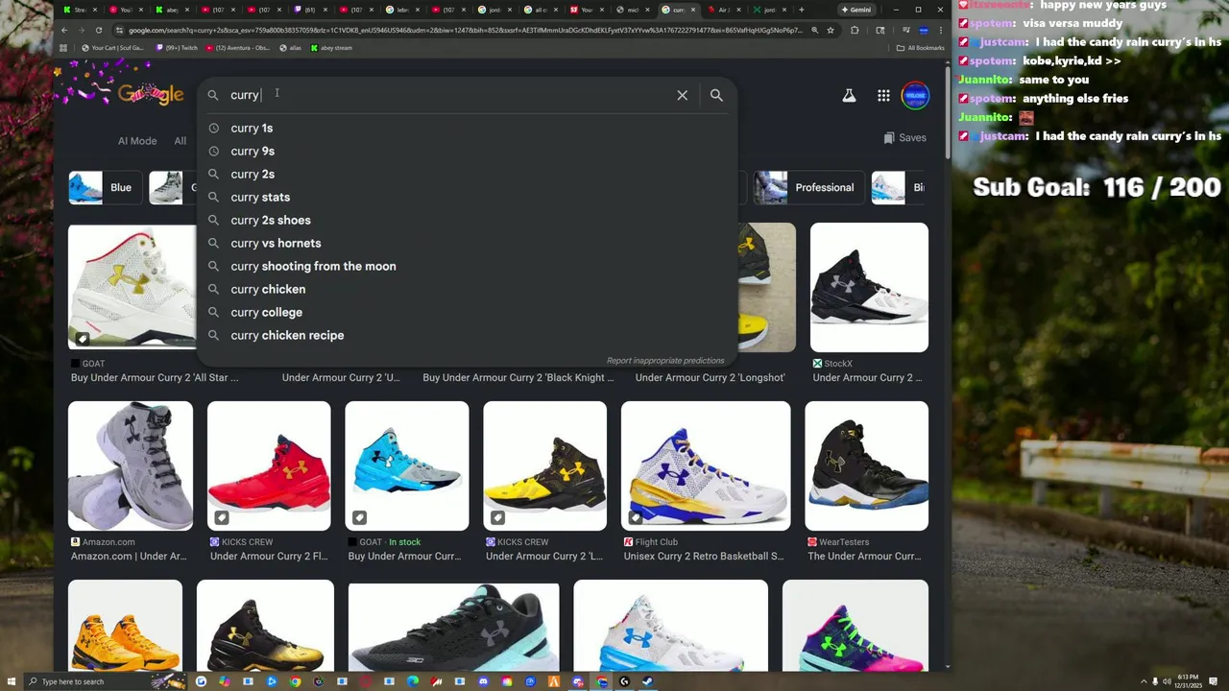This screenshot has height=691, width=1229.
Task: Bookmark this page with the star icon
Action: [831, 30]
